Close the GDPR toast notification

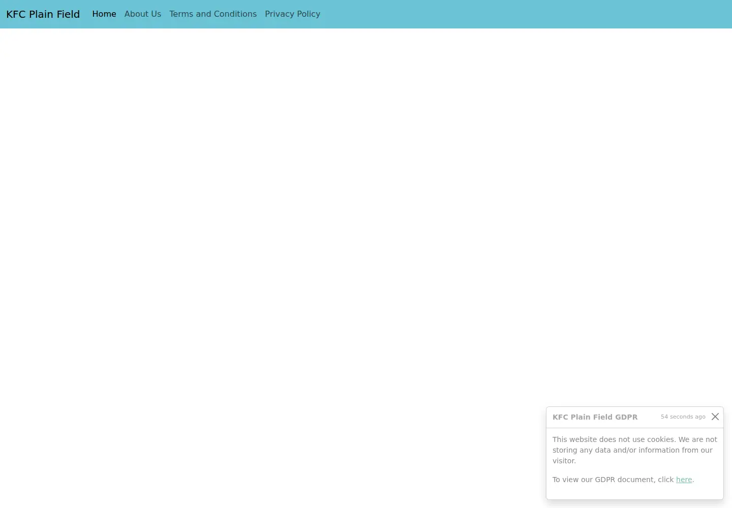(x=715, y=417)
